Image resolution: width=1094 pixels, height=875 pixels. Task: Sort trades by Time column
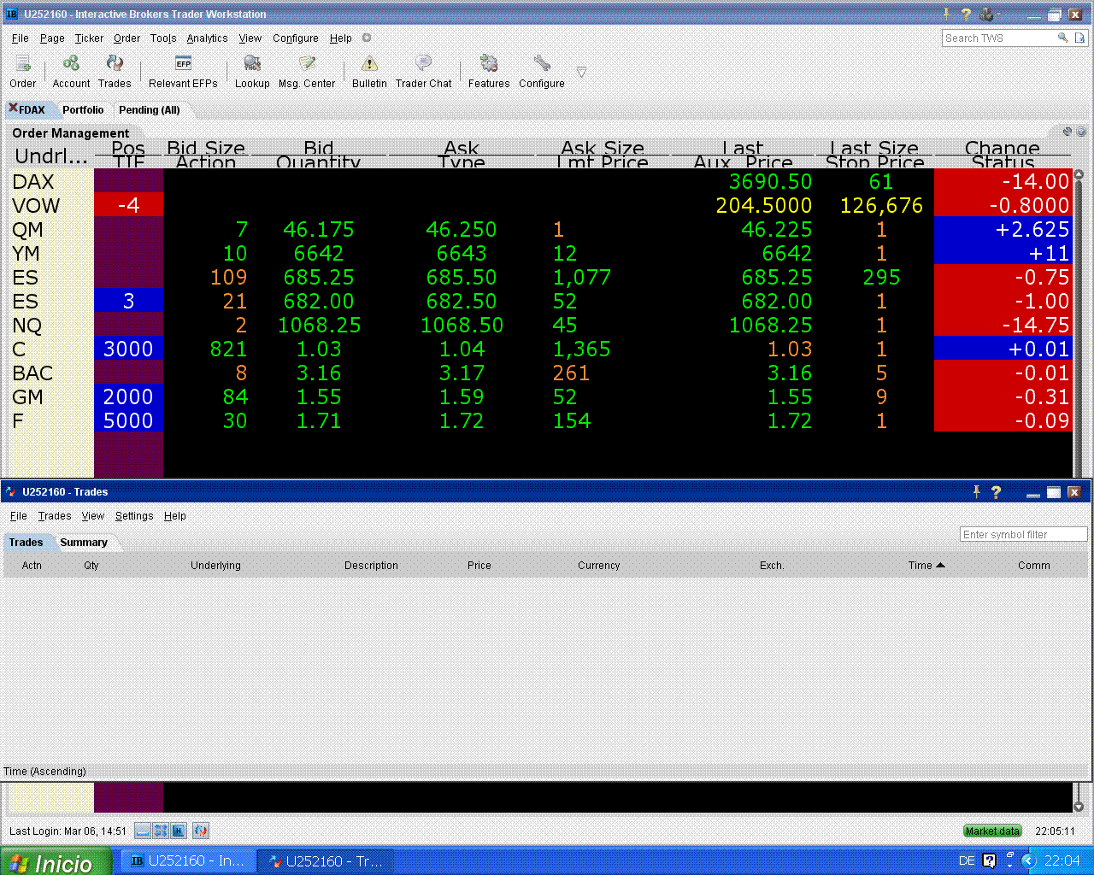pyautogui.click(x=926, y=566)
